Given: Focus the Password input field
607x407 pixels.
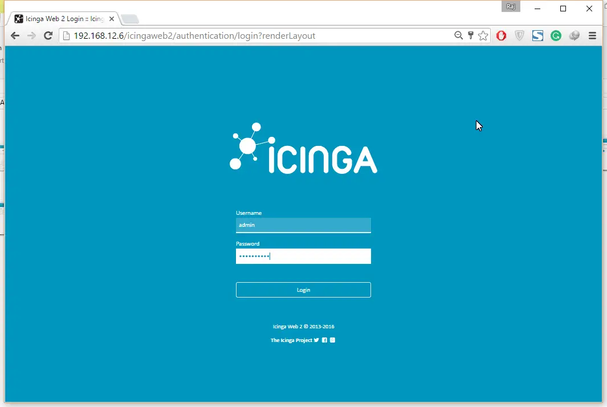Looking at the screenshot, I should coord(303,256).
